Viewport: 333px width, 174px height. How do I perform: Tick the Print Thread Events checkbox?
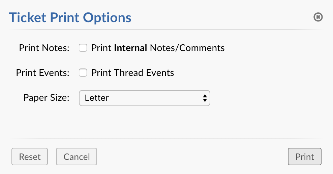83,73
